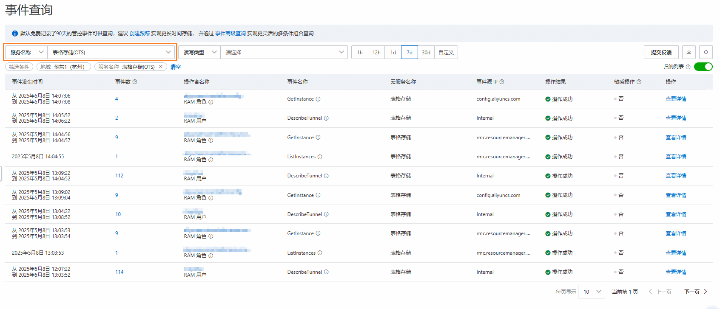This screenshot has width=720, height=309.
Task: Click help icon beside 敏感操作 header
Action: (x=639, y=82)
